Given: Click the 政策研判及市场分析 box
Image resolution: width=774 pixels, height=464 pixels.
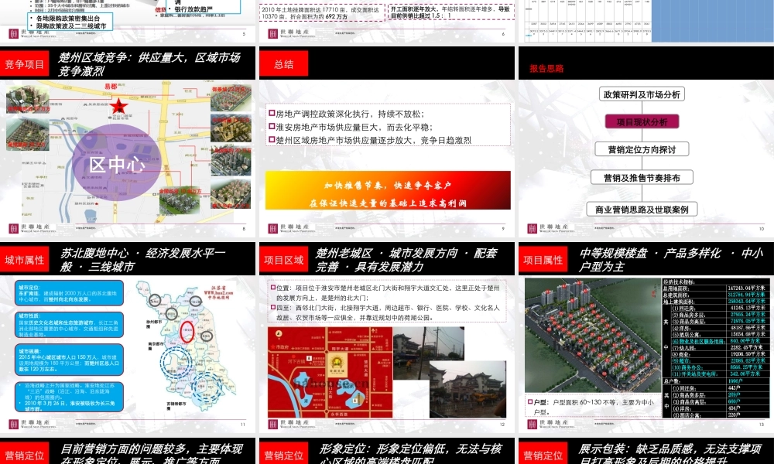Looking at the screenshot, I should 642,94.
